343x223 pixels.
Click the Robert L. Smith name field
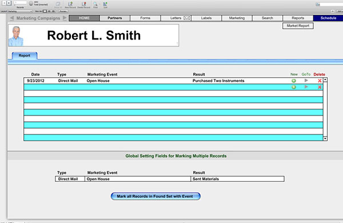[x=94, y=35]
